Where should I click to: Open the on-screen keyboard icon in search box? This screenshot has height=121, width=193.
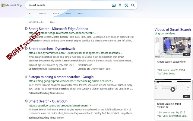(114, 5)
